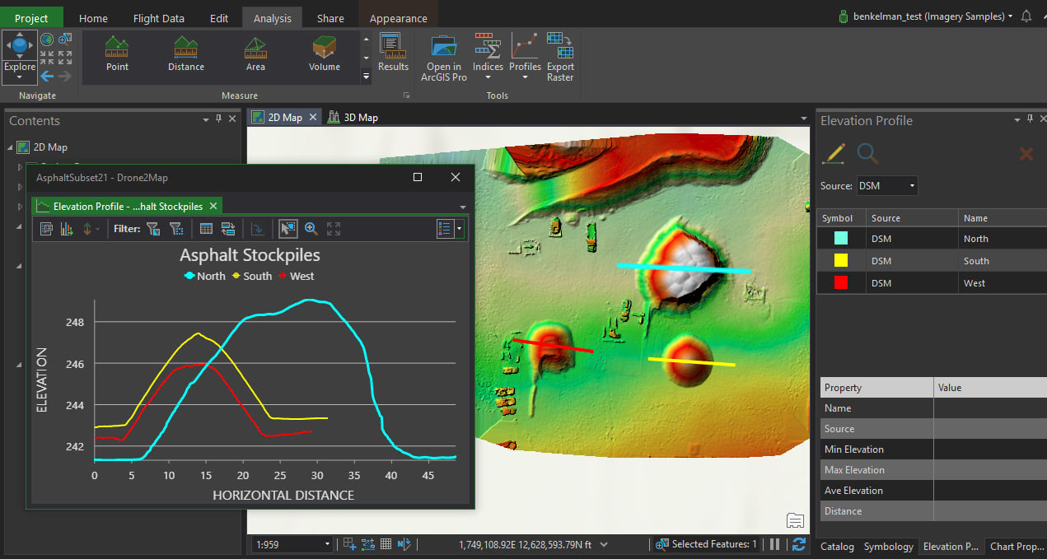Switch to the 3D Map view tab

coord(353,118)
